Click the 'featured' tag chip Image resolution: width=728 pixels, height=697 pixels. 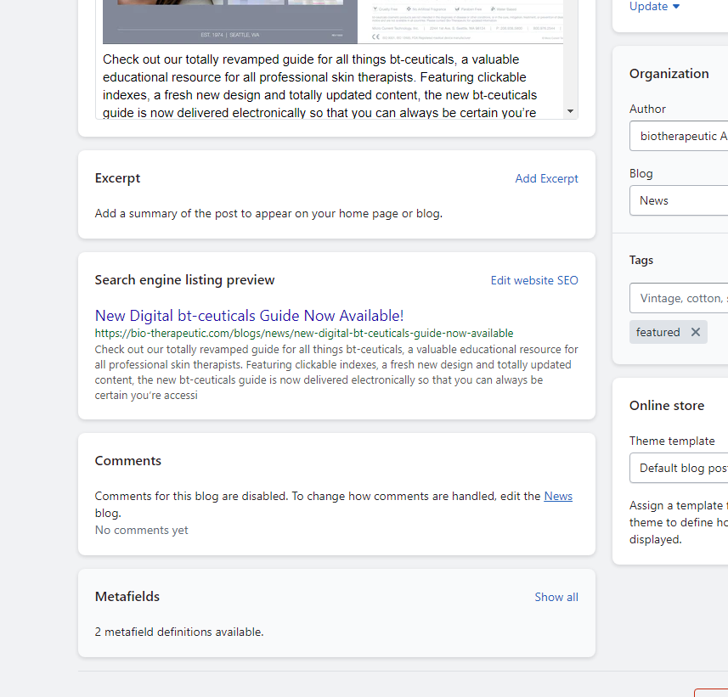tap(668, 332)
